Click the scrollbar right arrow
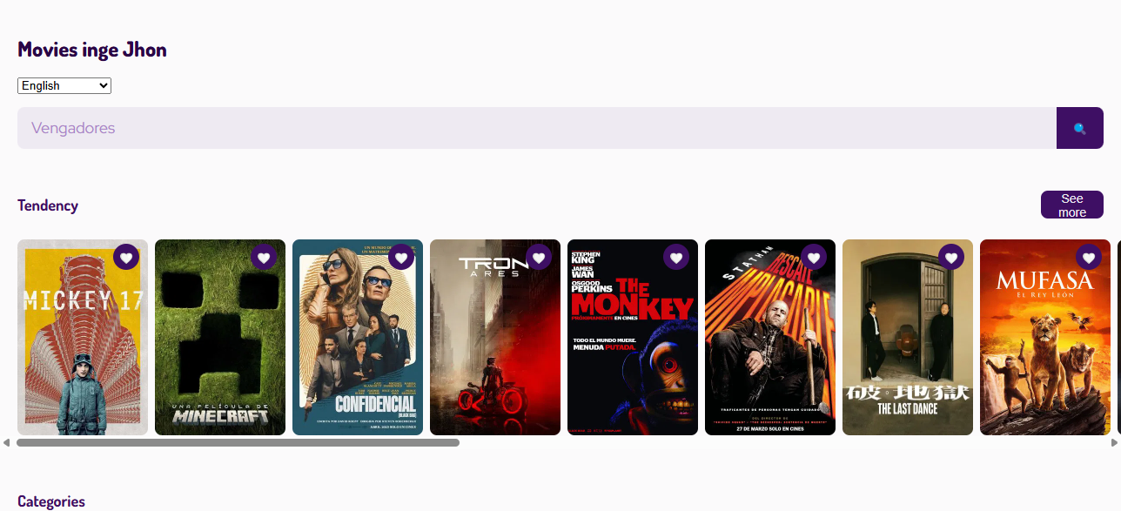The height and width of the screenshot is (511, 1121). [1114, 443]
